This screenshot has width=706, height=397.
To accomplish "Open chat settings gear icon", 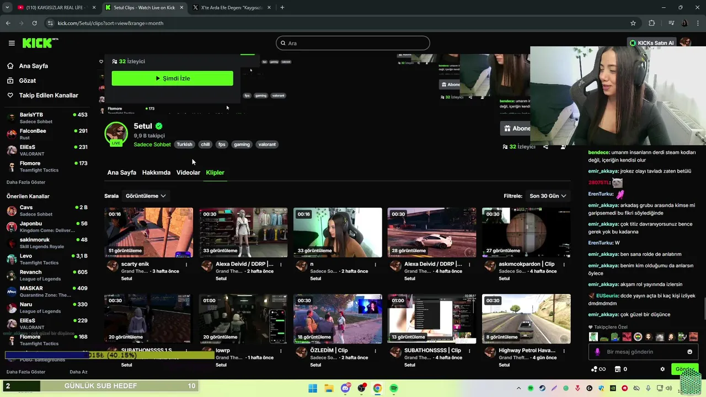I will [x=662, y=369].
